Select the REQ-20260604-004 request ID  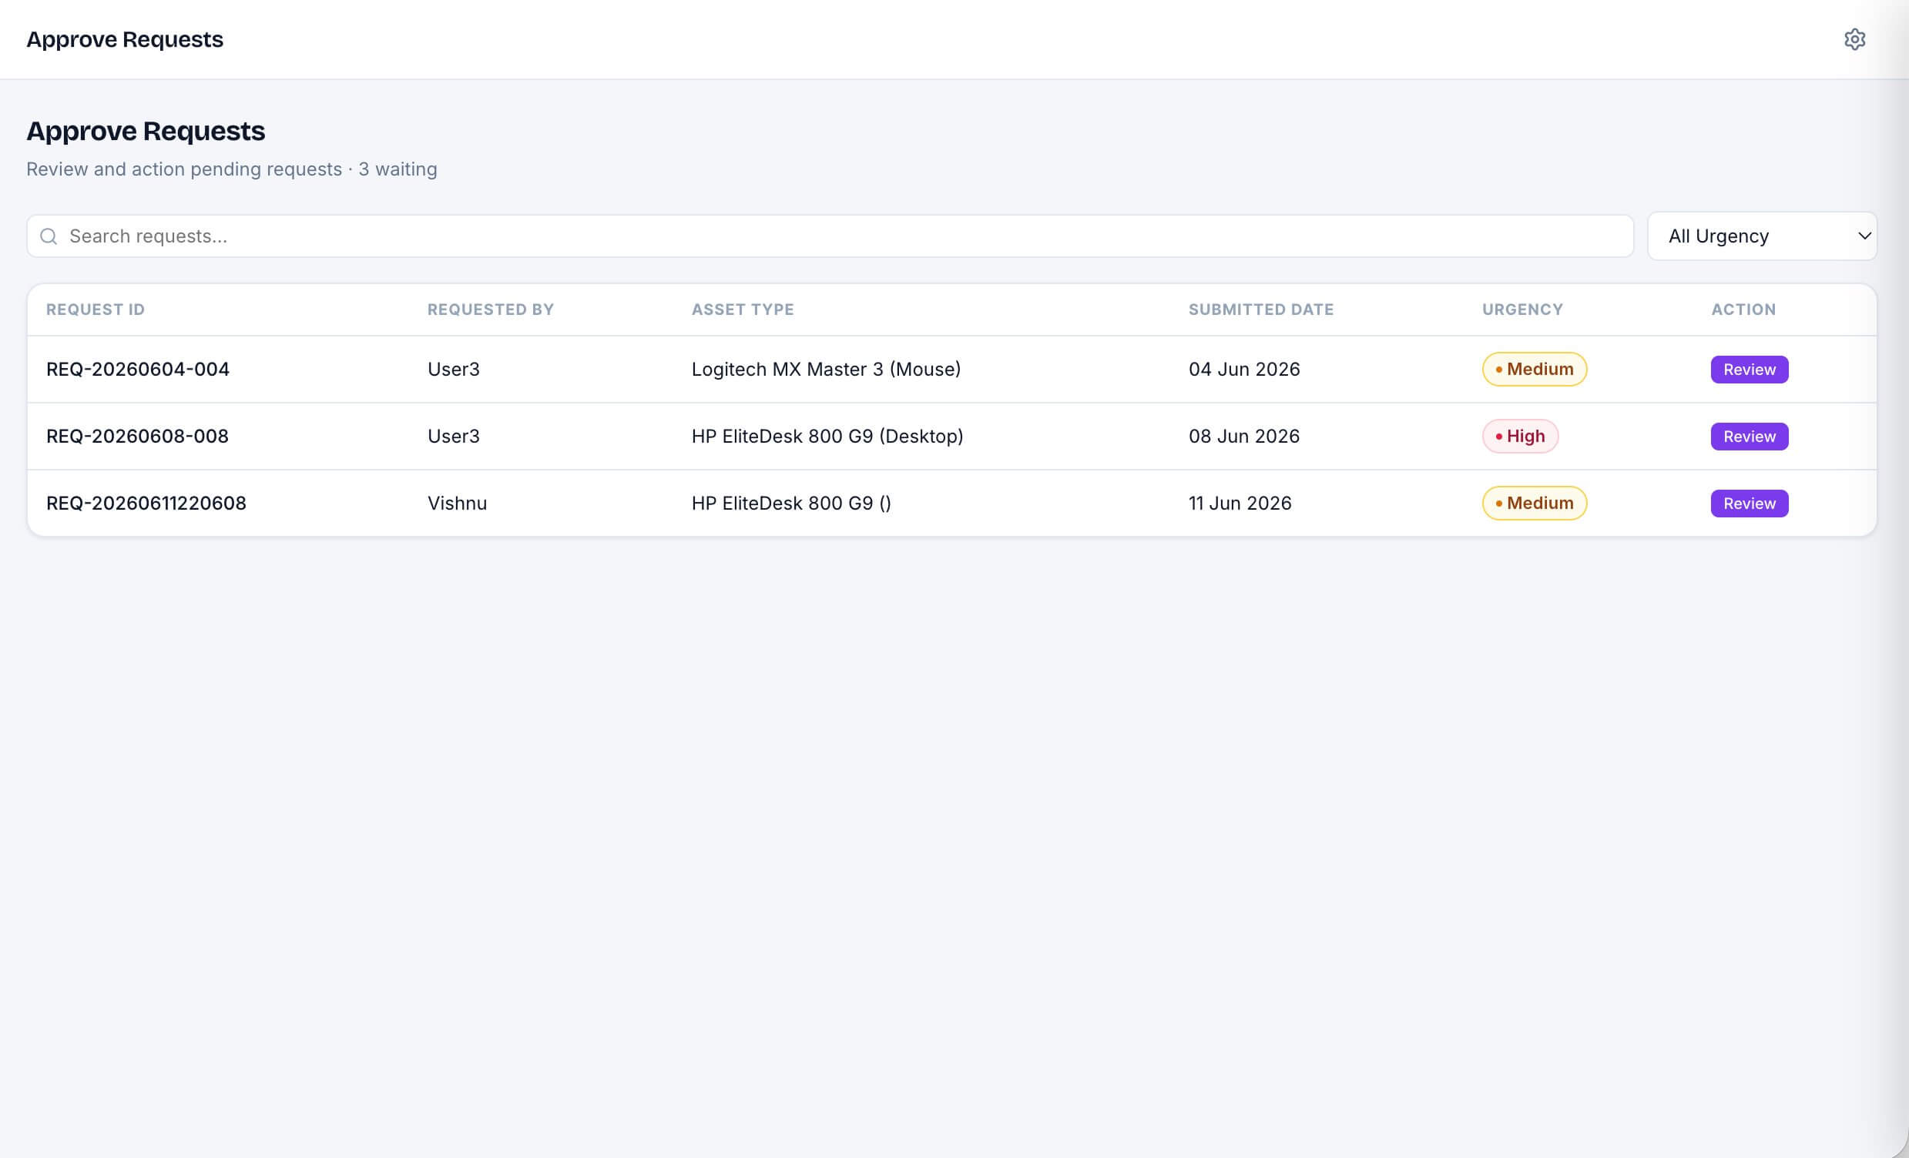pos(138,370)
